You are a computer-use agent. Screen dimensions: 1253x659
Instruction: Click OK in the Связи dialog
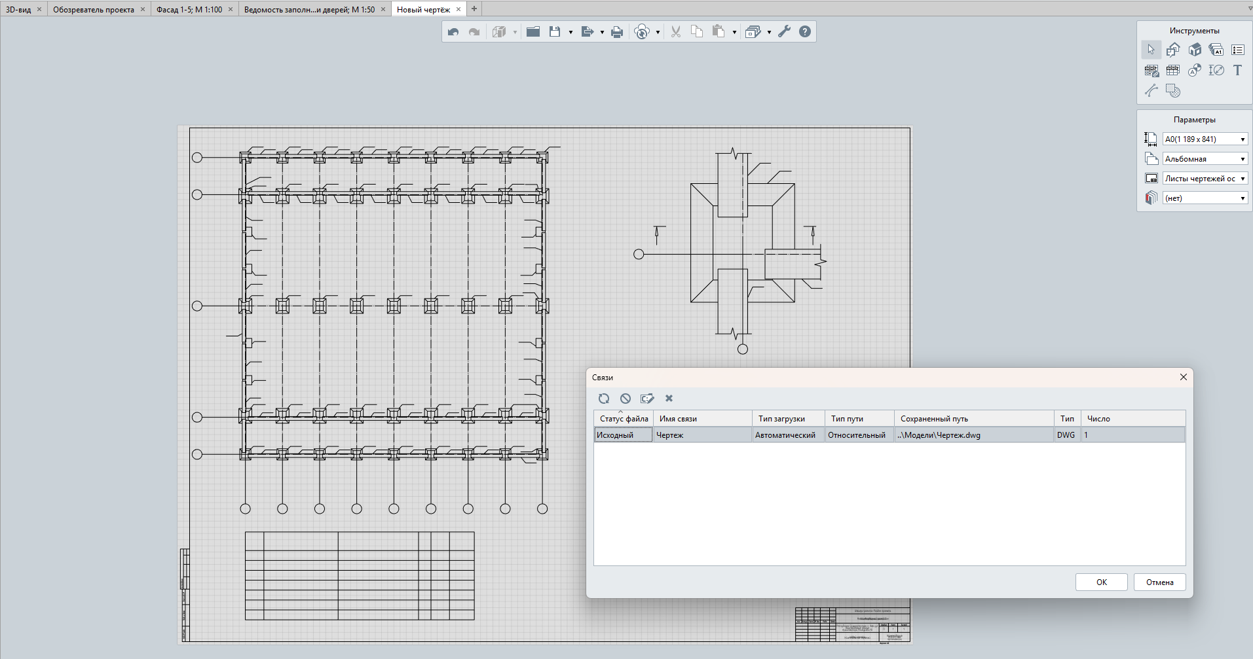tap(1101, 582)
